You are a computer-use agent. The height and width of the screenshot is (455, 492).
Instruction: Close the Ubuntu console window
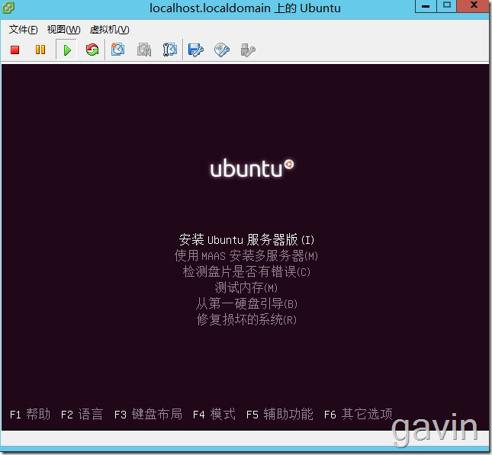click(x=474, y=5)
